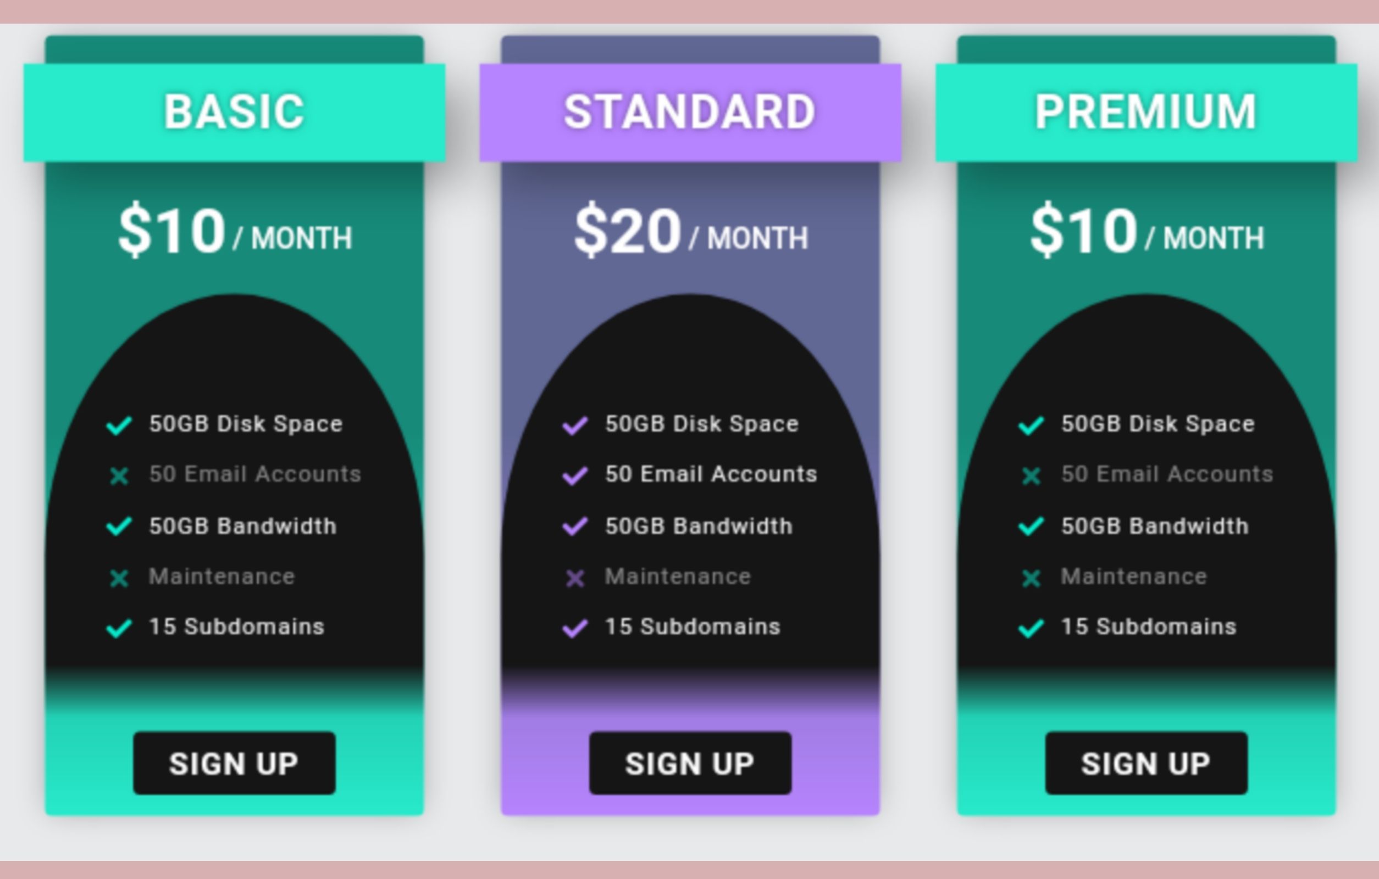
Task: Click the Standard plan's Sign Up button
Action: click(690, 763)
